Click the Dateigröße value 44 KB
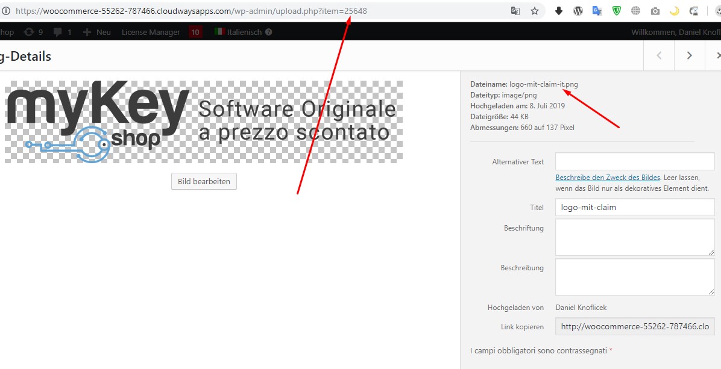 519,117
